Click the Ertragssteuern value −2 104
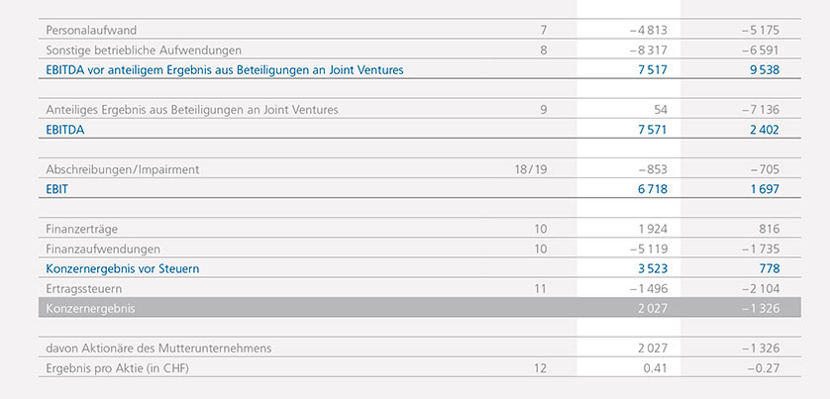The height and width of the screenshot is (399, 830). pyautogui.click(x=758, y=288)
